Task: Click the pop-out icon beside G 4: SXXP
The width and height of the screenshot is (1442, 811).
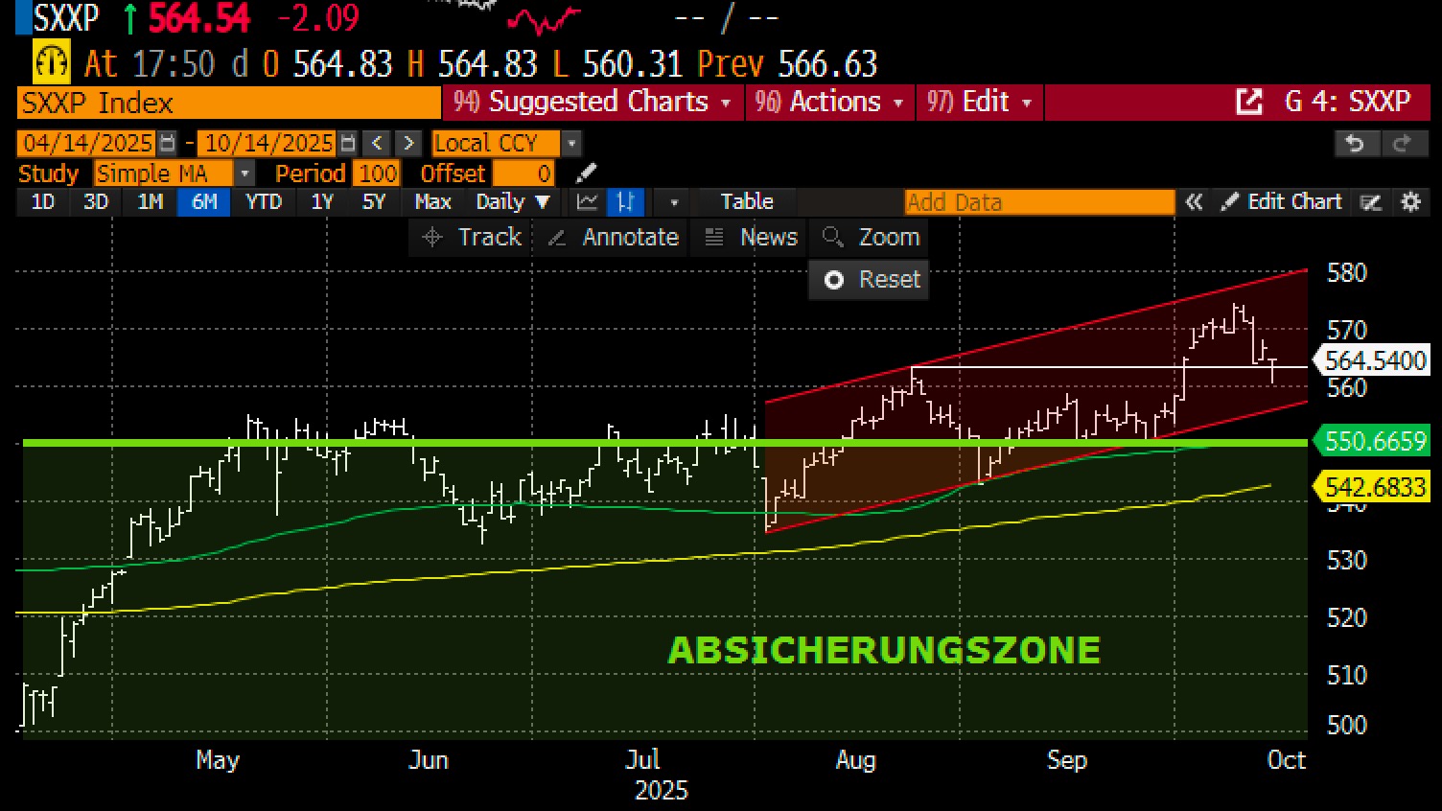Action: tap(1248, 102)
